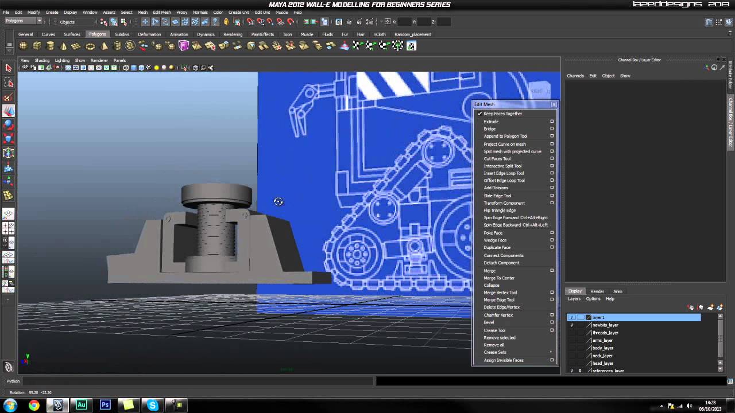Select the single perspective view layout
735x413 pixels.
click(8, 215)
